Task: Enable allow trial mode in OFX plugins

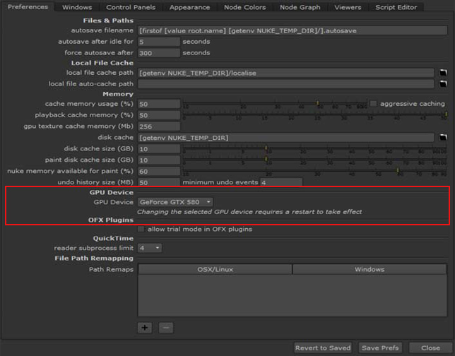Action: (x=141, y=229)
